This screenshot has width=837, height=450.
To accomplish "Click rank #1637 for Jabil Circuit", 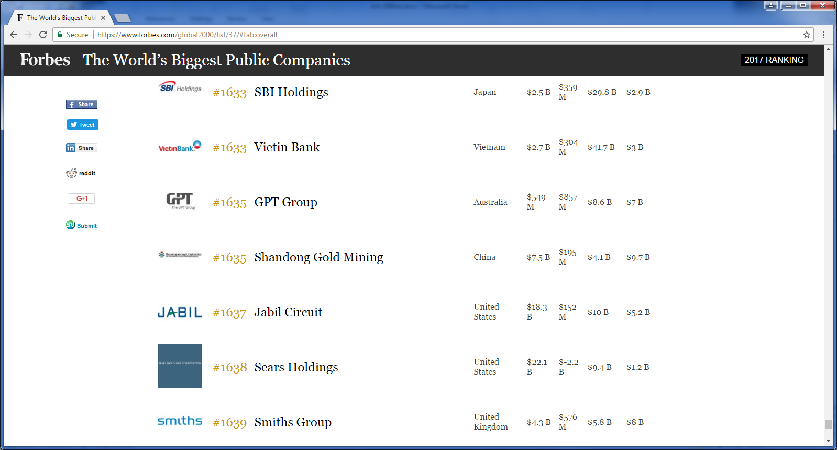I will [x=229, y=313].
